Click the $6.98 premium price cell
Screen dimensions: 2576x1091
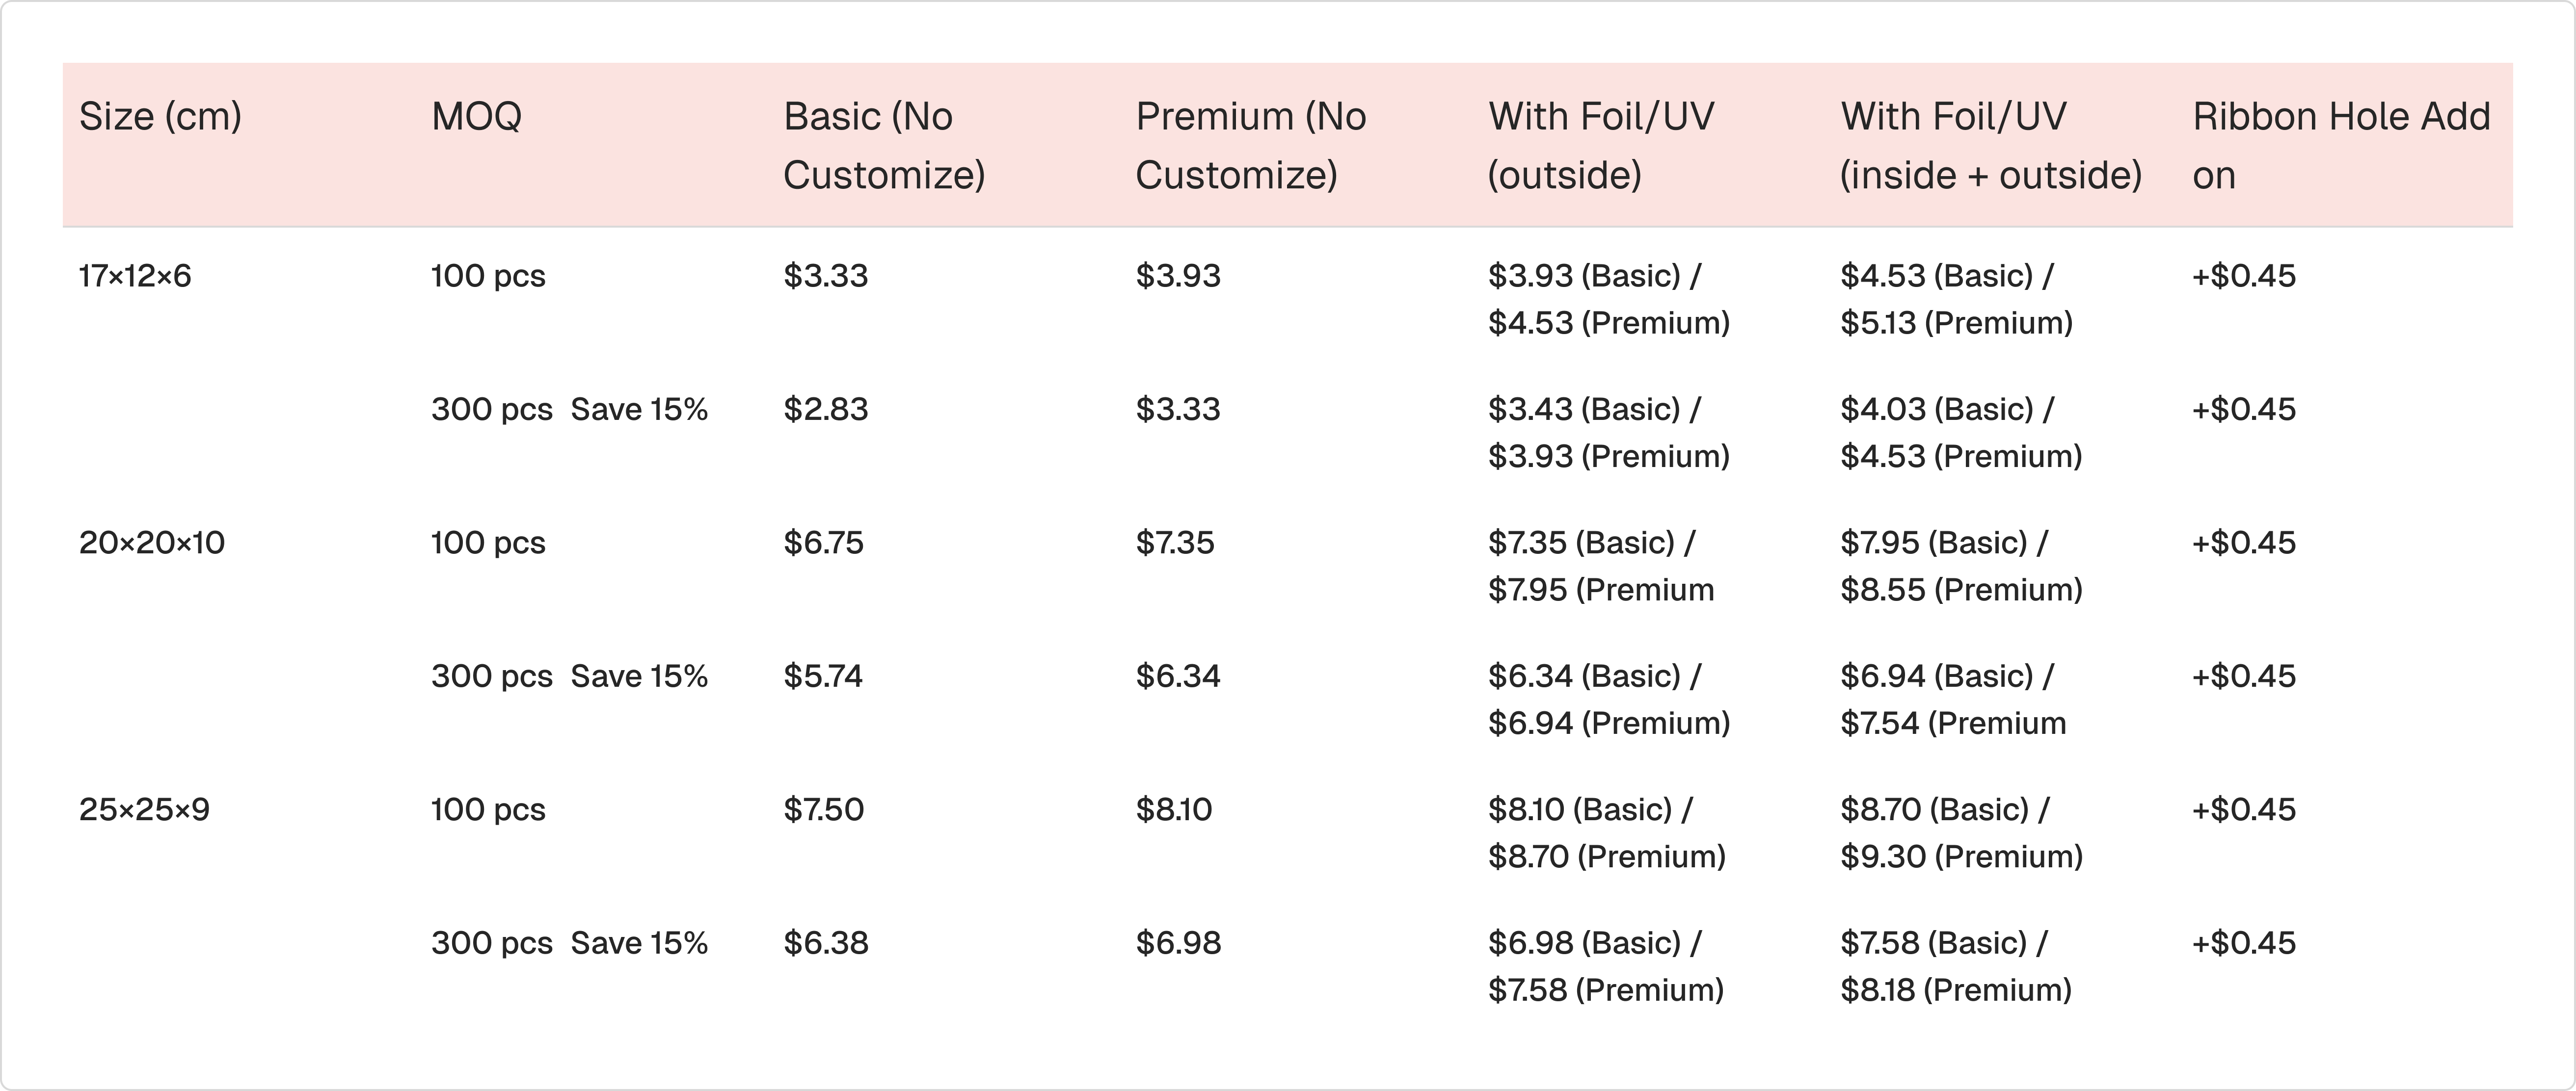point(1178,943)
